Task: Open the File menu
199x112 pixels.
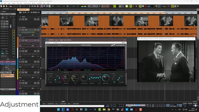Action: pyautogui.click(x=2, y=3)
